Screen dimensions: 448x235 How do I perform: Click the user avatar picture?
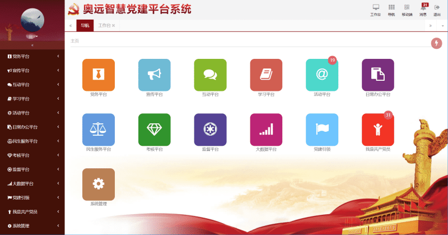pyautogui.click(x=32, y=20)
